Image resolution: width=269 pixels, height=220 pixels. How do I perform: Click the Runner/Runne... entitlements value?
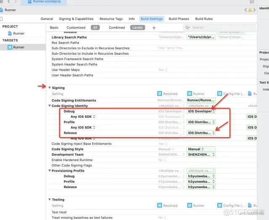201,100
